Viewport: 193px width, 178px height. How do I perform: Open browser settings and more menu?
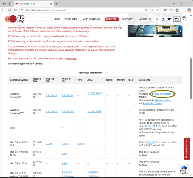coord(183,10)
